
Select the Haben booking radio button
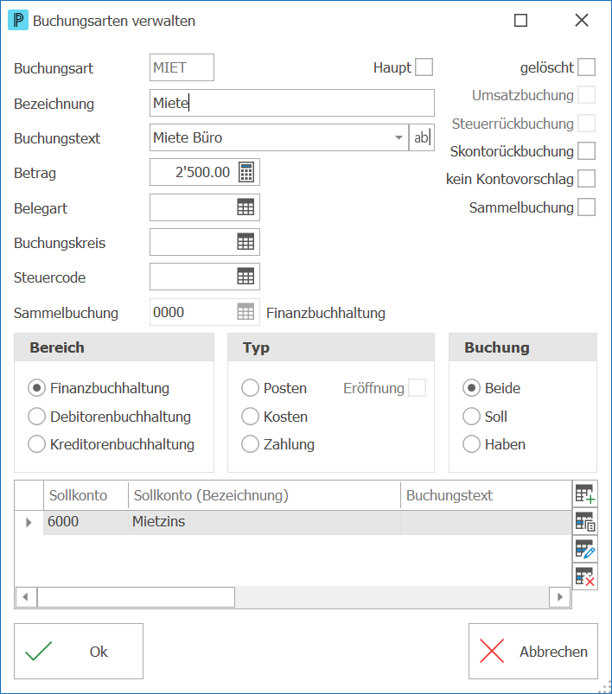(472, 444)
